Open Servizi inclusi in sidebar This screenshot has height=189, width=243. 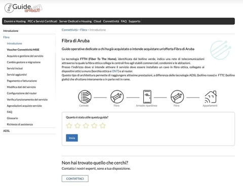(15, 68)
